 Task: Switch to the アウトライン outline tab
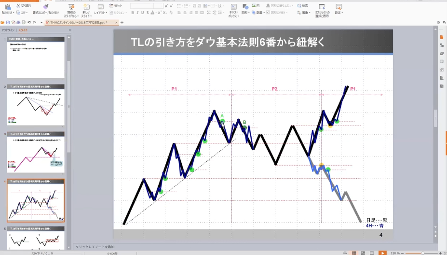tap(8, 30)
